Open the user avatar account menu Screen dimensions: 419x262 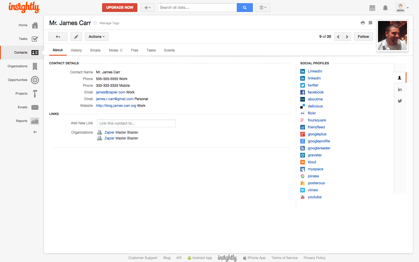coord(402,8)
